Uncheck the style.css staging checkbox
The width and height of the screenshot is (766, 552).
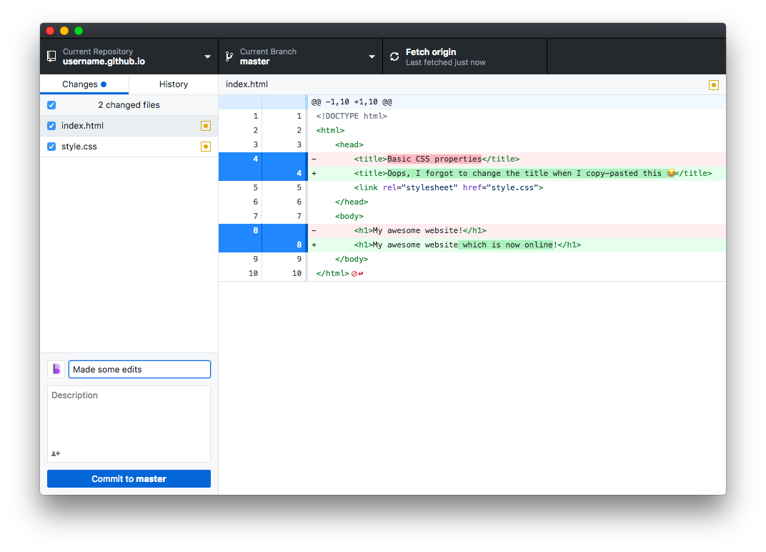click(x=51, y=146)
